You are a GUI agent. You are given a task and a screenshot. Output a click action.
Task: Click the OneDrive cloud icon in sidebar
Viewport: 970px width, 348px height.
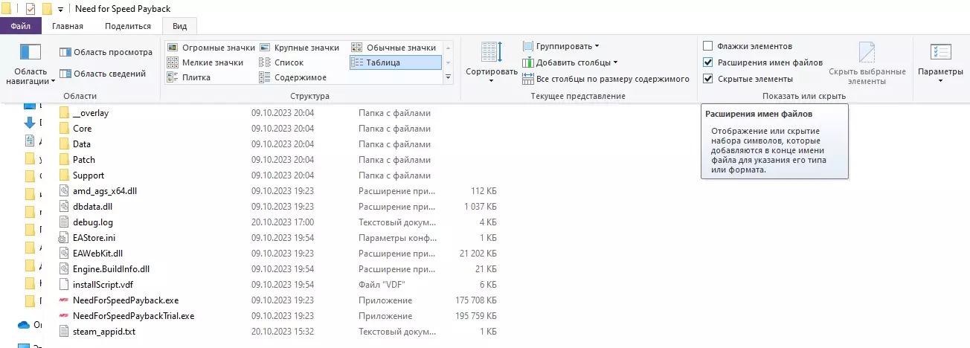[23, 325]
